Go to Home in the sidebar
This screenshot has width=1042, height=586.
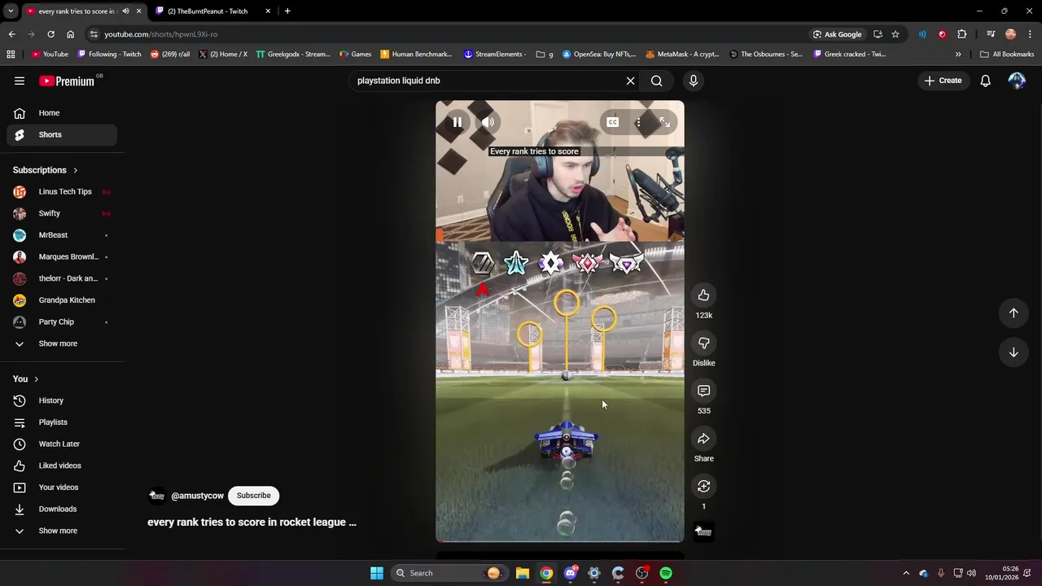(x=62, y=113)
